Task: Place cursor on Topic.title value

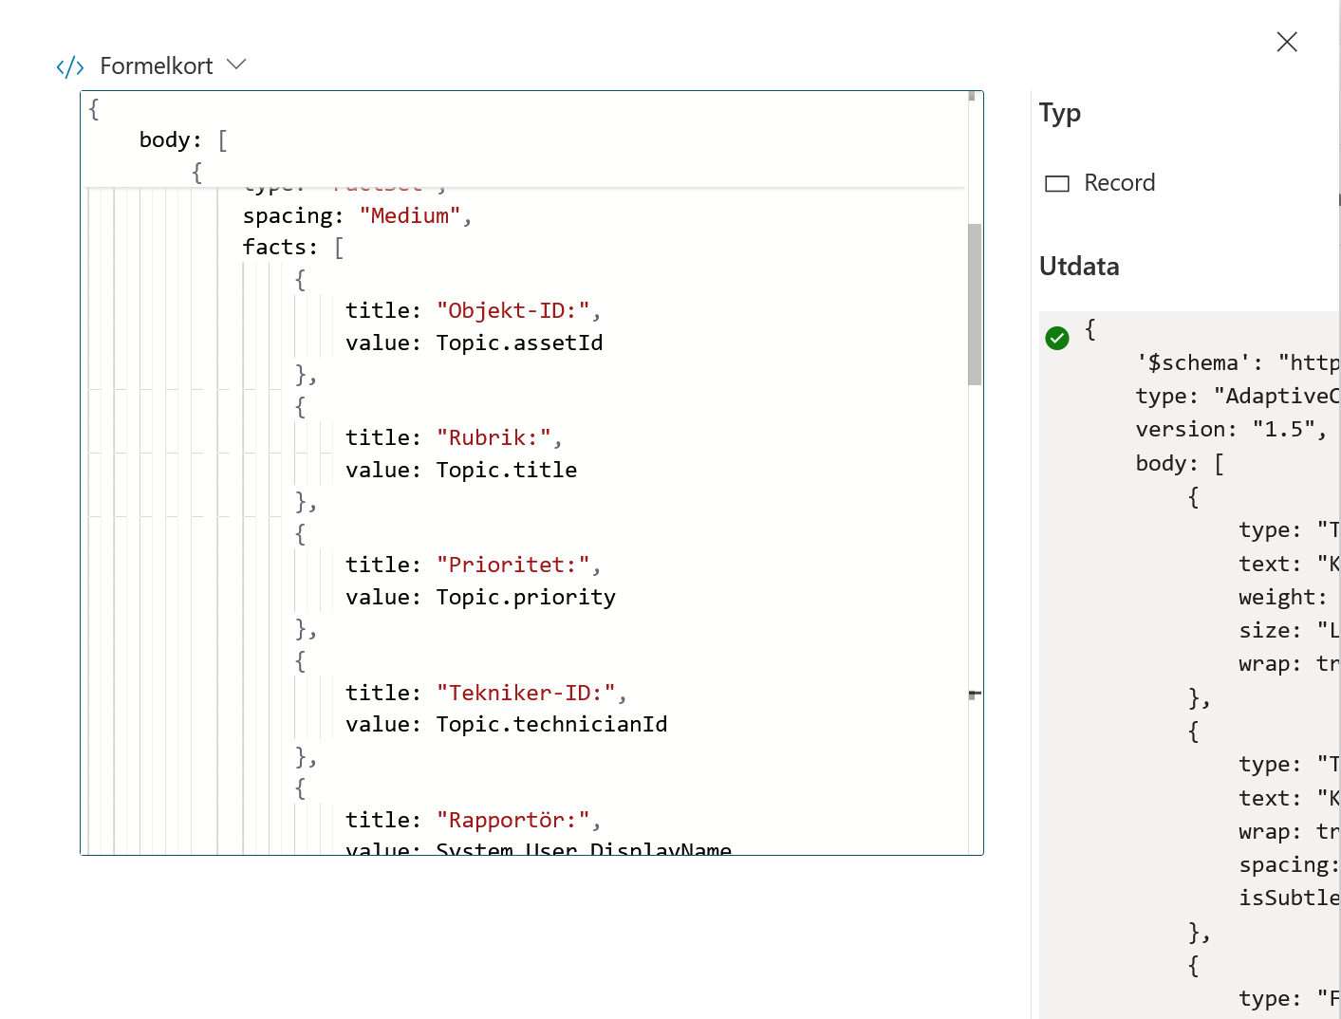Action: [507, 470]
